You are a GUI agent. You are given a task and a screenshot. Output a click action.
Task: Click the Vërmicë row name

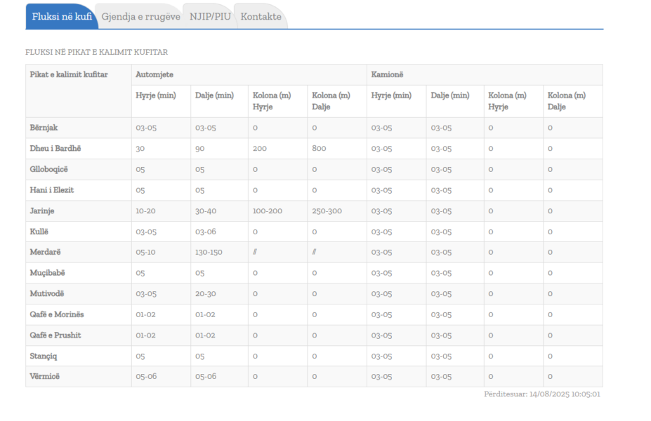click(x=44, y=376)
